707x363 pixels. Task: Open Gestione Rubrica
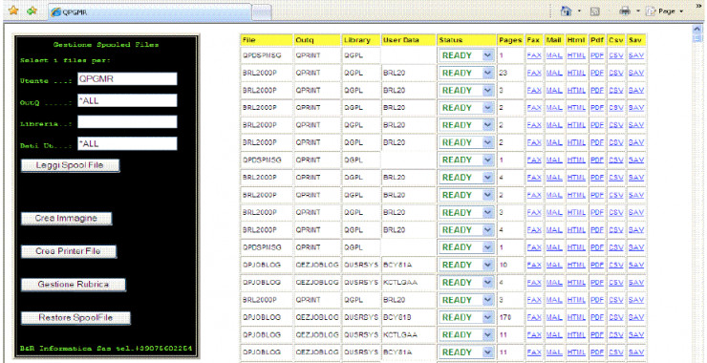click(x=73, y=285)
